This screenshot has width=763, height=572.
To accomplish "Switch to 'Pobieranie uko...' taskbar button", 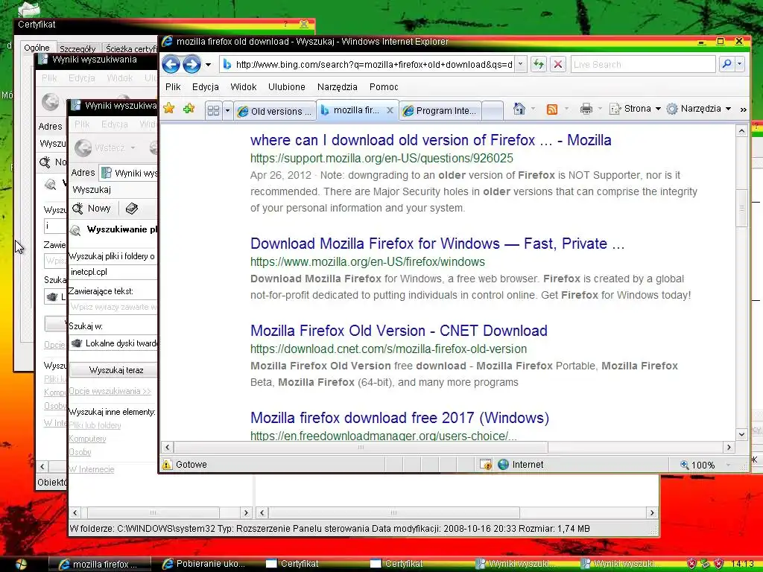I will pos(203,565).
